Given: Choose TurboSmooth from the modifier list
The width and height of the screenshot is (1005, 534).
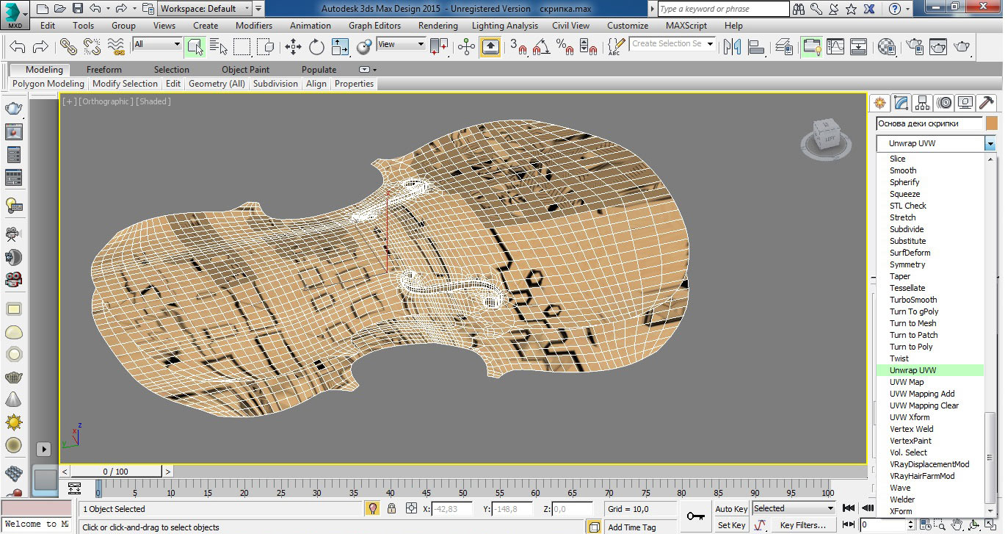Looking at the screenshot, I should point(913,300).
